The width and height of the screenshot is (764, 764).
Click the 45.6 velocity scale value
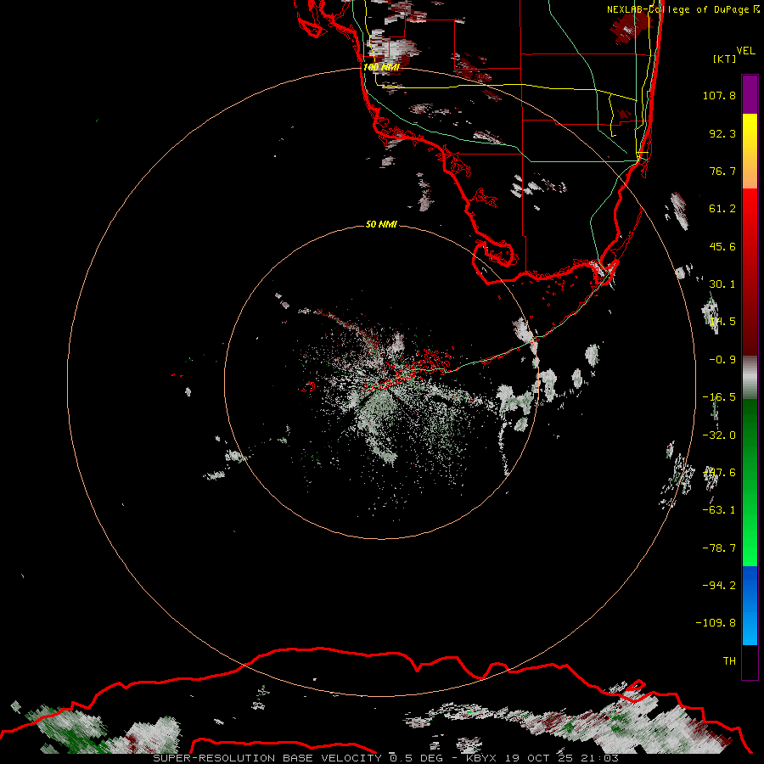722,246
